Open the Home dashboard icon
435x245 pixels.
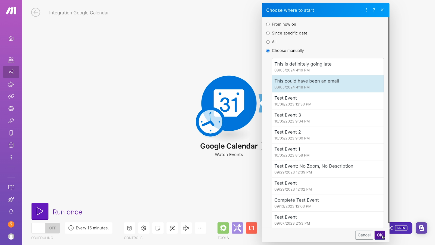point(11,38)
